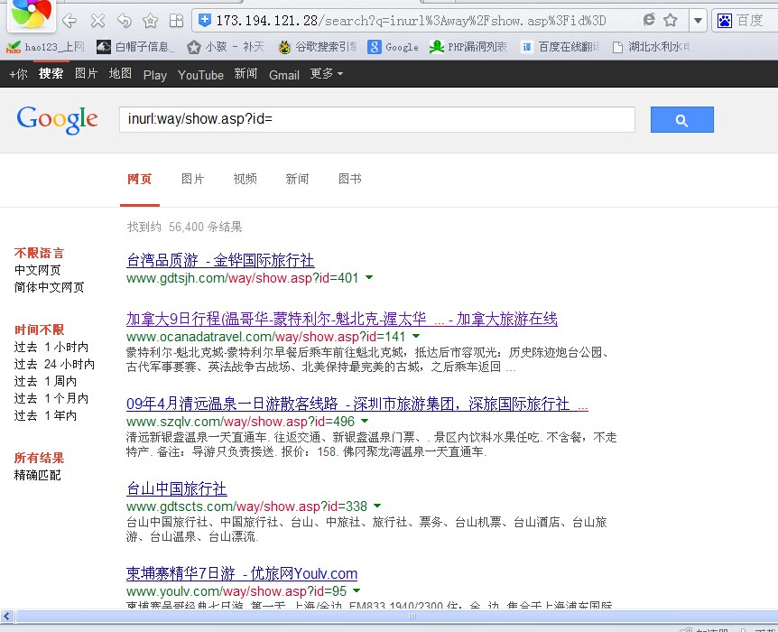Open result 柬埔寨精华7日游 - 优旅网Youlv.com

point(242,574)
